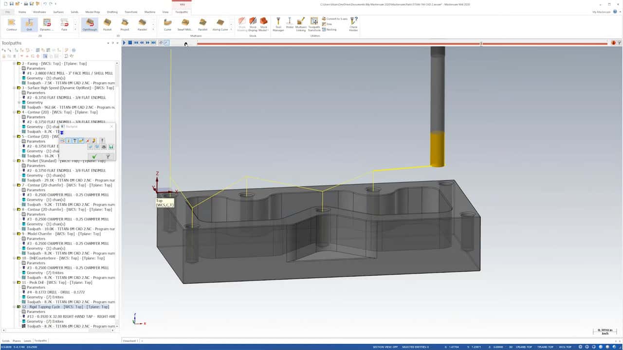Toggle the 11 - Peck Drill operation folder icon
Image resolution: width=623 pixels, height=350 pixels.
coord(19,282)
